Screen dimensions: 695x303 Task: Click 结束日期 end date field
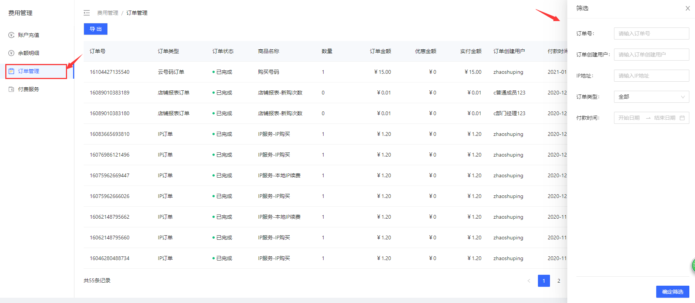pos(665,118)
